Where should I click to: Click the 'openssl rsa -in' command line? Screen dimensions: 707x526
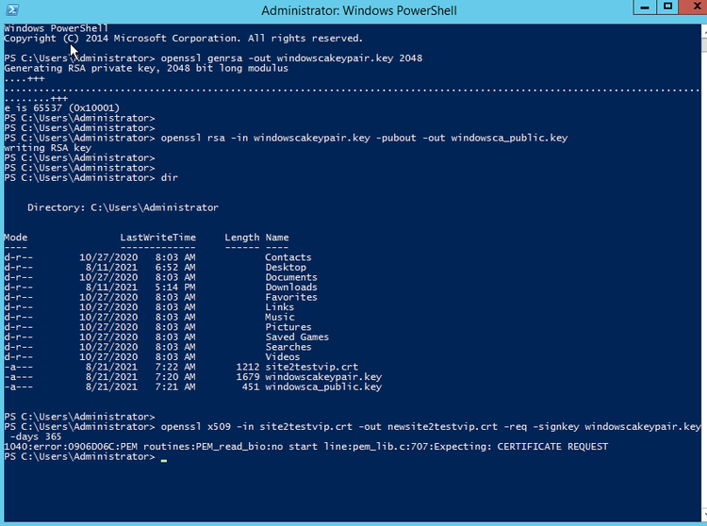pyautogui.click(x=286, y=138)
